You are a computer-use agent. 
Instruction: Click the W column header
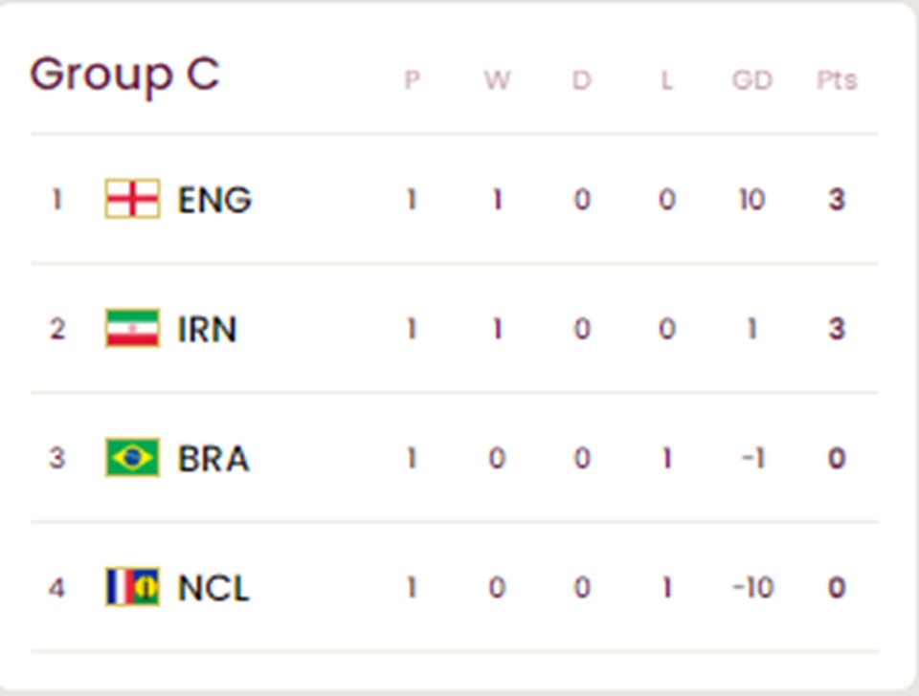coord(497,80)
